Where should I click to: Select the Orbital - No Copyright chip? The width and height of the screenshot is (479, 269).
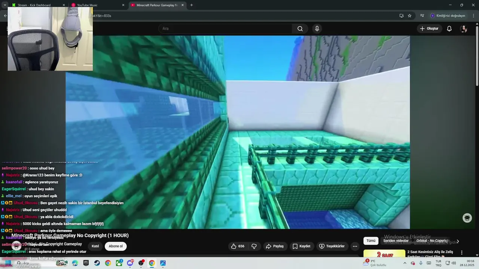click(432, 241)
